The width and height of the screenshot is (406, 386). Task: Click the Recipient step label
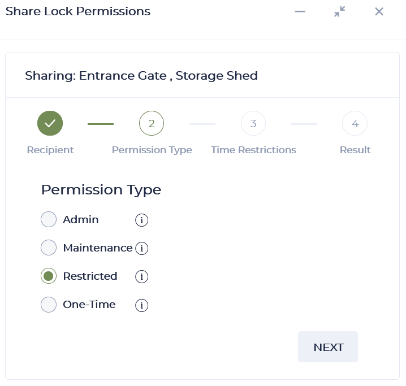pos(50,150)
